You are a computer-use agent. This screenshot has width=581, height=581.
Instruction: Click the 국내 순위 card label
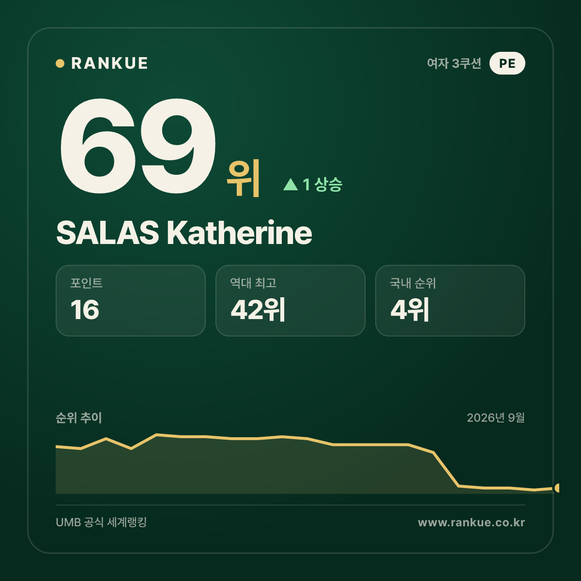[x=413, y=283]
